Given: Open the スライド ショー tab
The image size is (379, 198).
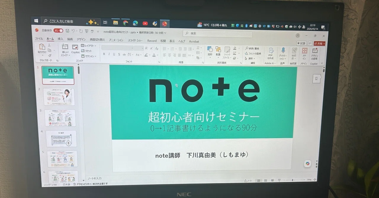Looking at the screenshot, I should pyautogui.click(x=135, y=40).
